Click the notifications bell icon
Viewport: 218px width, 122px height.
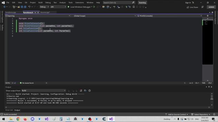tap(214, 115)
